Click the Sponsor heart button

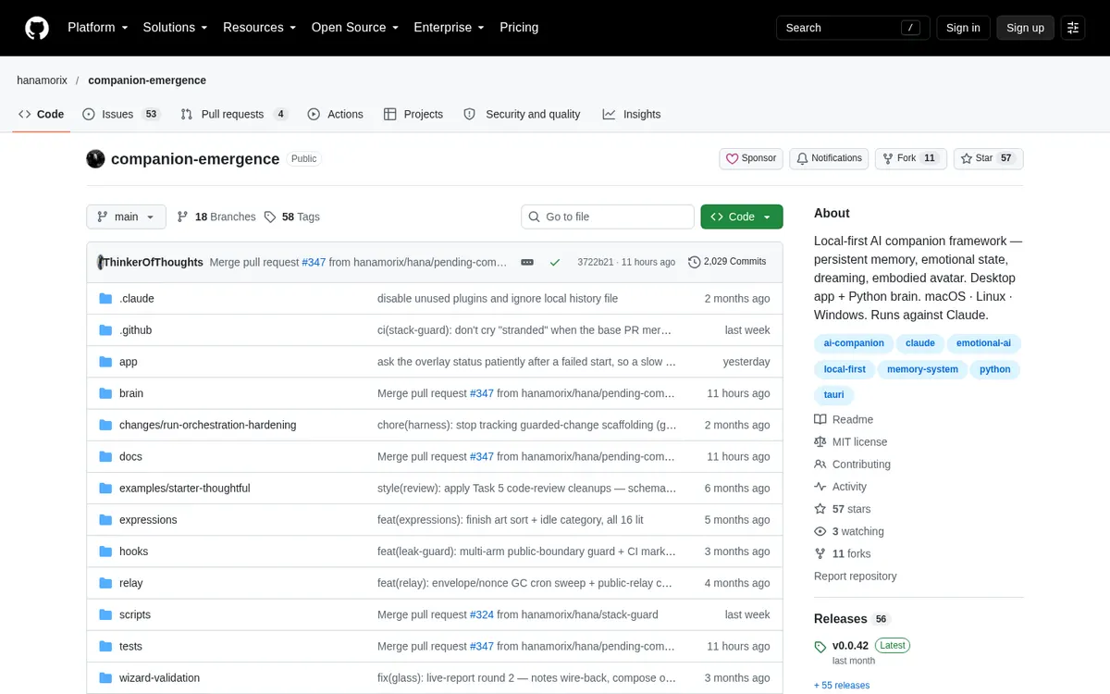751,158
